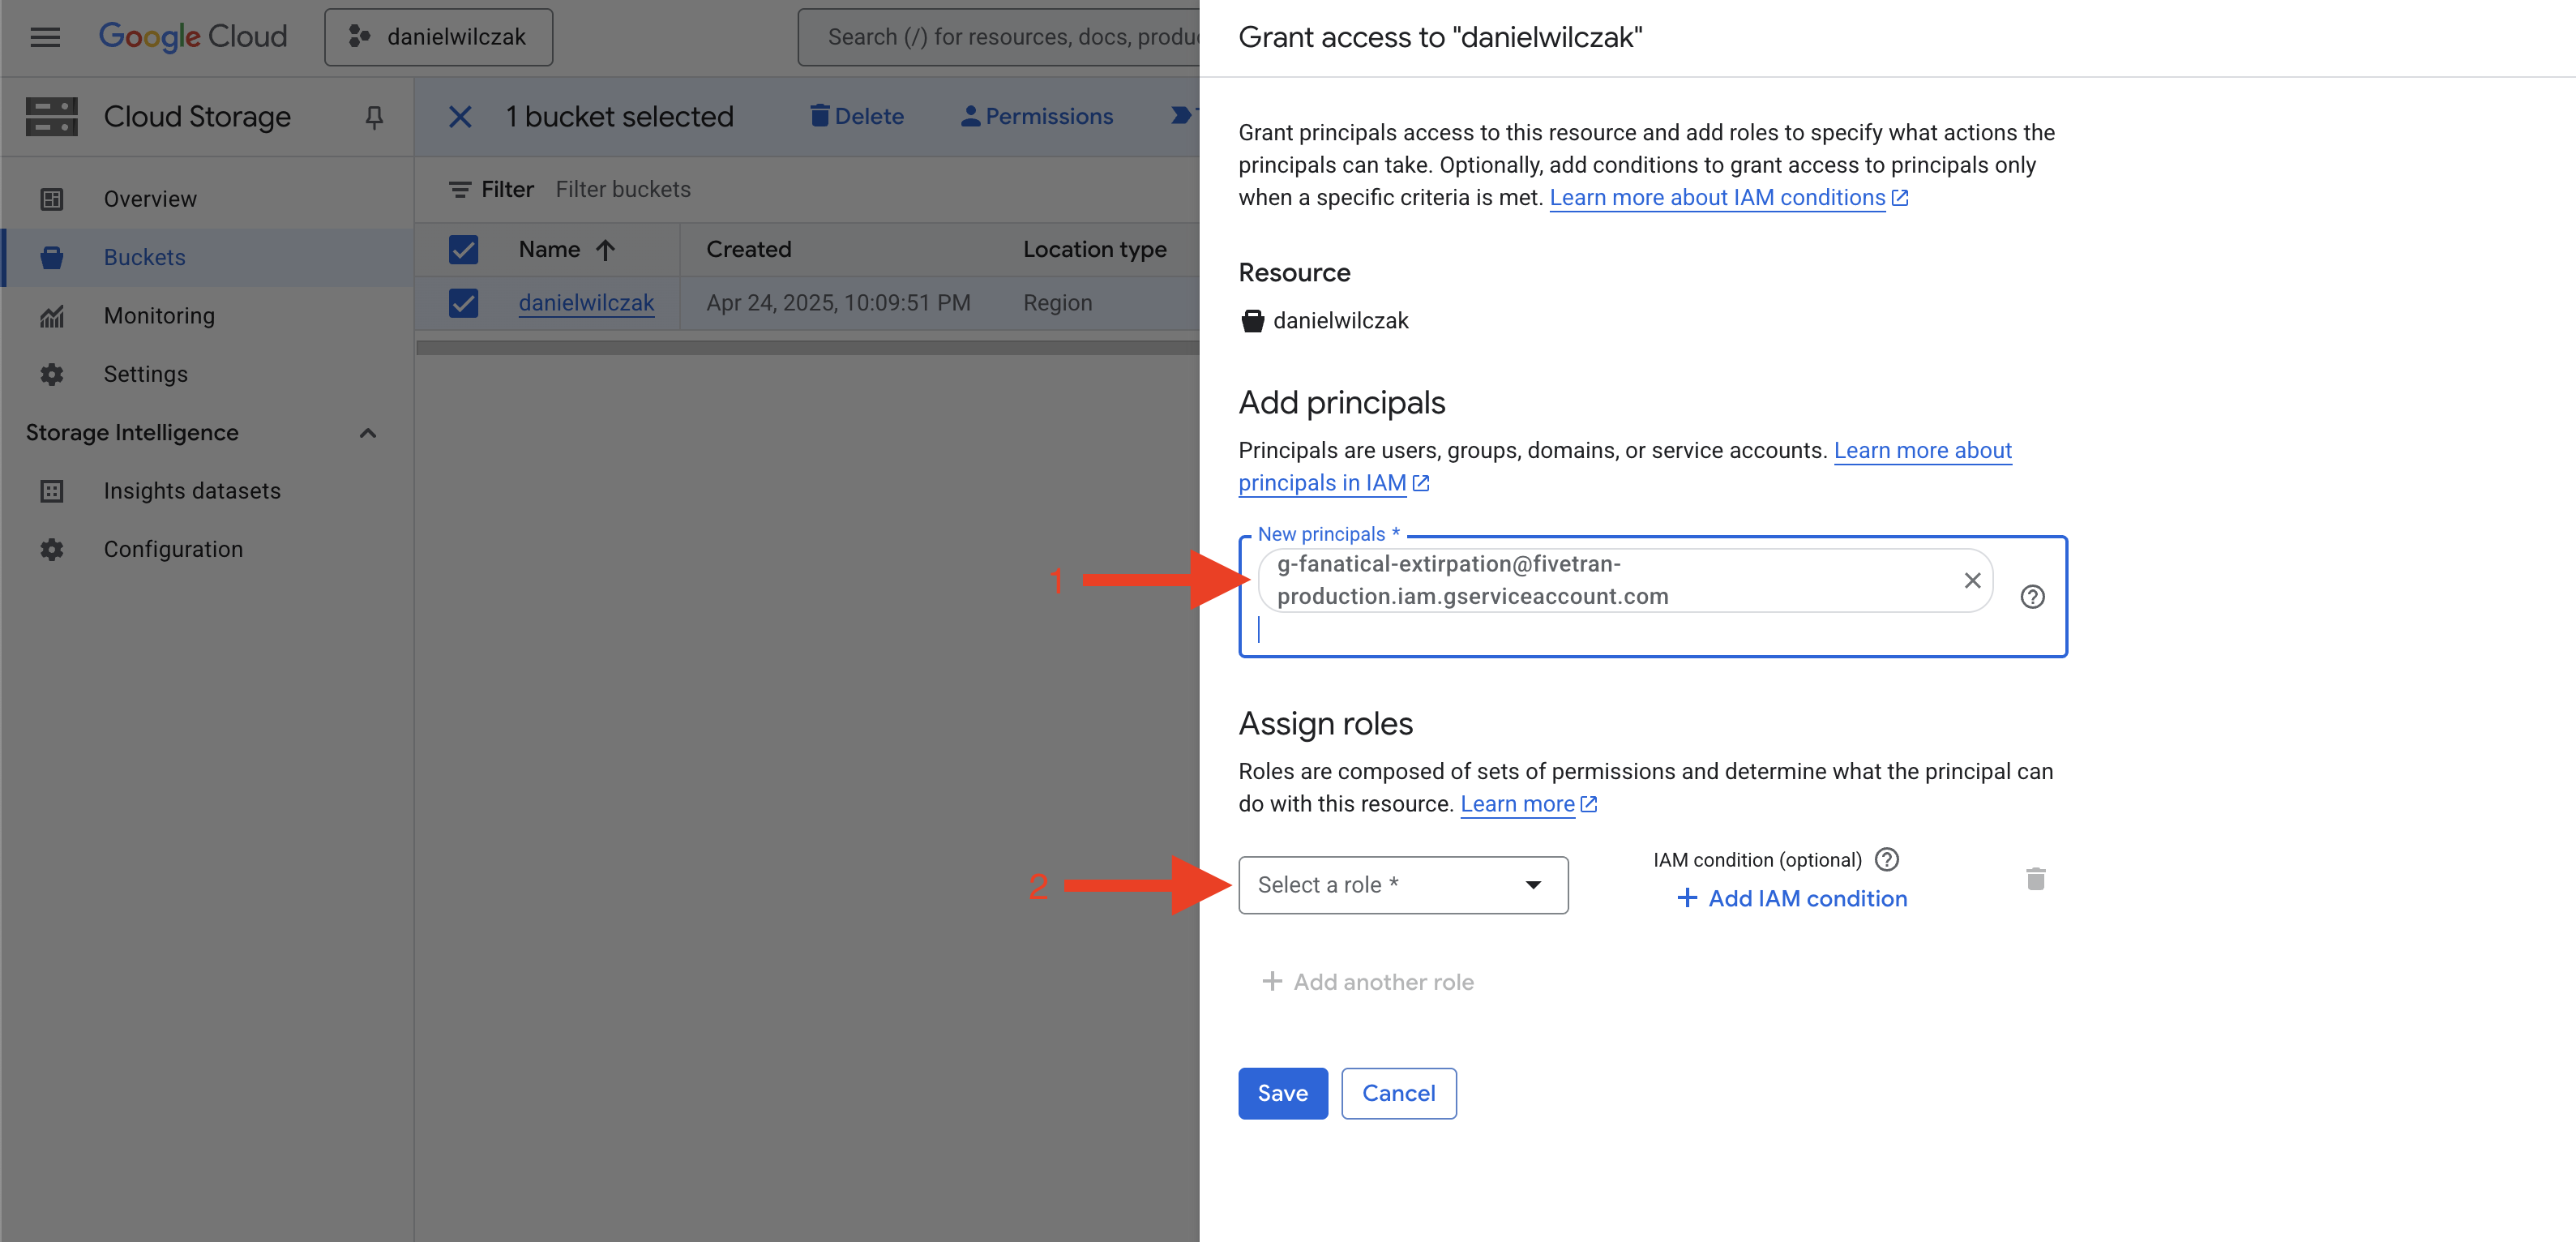Clear bucket selection with the X
The image size is (2576, 1242).
click(x=460, y=117)
